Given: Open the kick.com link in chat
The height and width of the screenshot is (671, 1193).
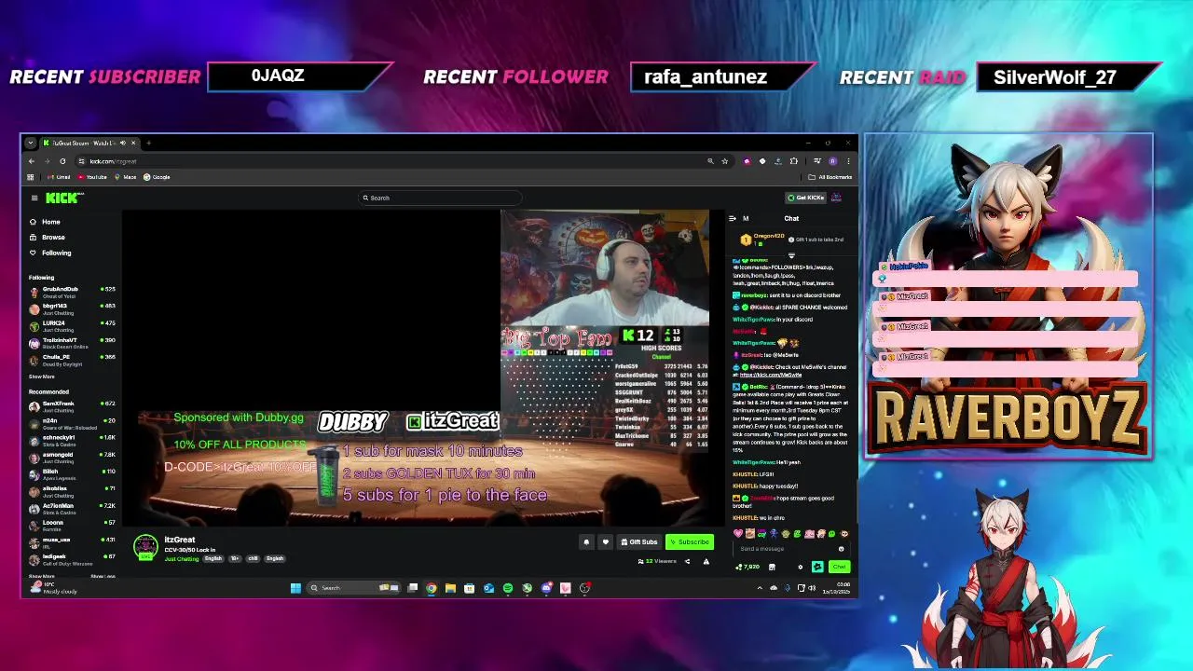Looking at the screenshot, I should tap(770, 375).
